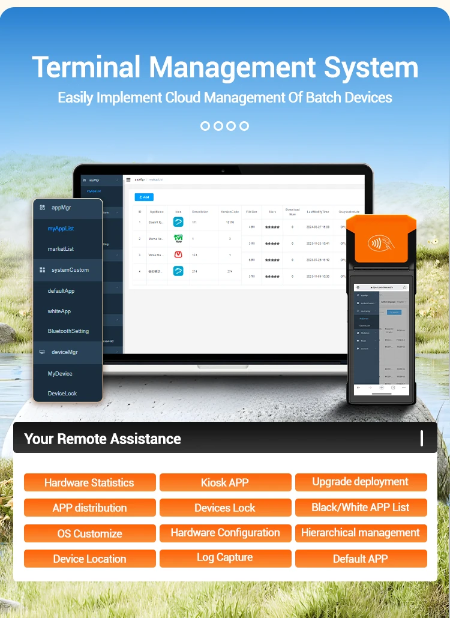
Task: Expand the deviceMgr chevron on terminal sidebar
Action: pyautogui.click(x=376, y=311)
